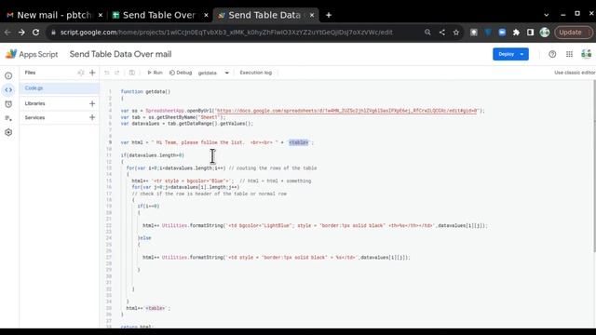This screenshot has height=335, width=596.
Task: Click the else keyword on line 24
Action: pos(145,238)
